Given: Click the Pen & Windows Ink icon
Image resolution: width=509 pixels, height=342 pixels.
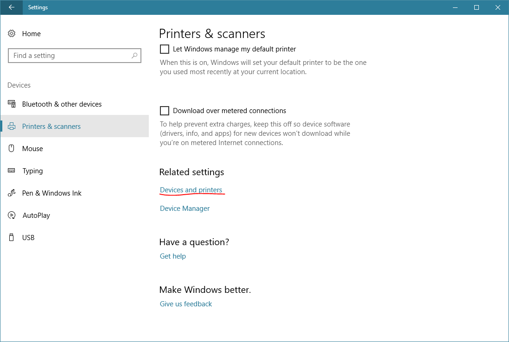Looking at the screenshot, I should 12,193.
